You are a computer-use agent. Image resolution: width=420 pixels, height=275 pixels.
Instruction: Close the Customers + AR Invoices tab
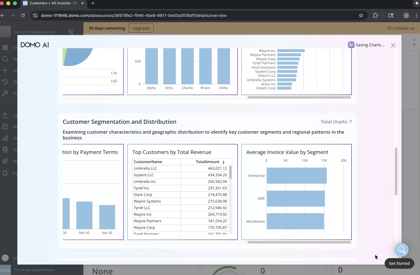[x=83, y=3]
